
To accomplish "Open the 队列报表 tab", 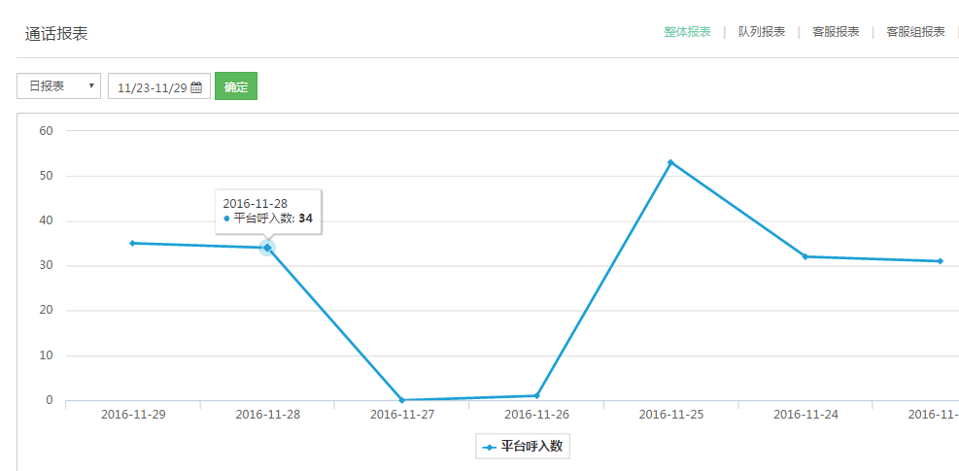I will [x=761, y=32].
